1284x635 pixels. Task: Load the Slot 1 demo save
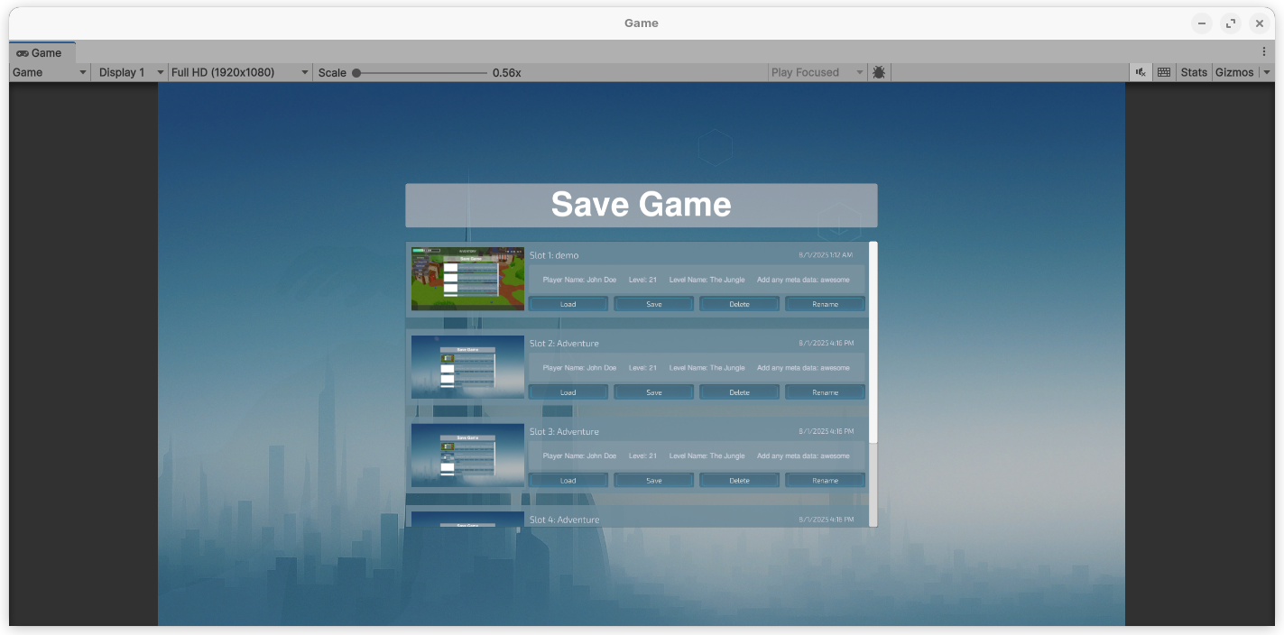[x=568, y=304]
